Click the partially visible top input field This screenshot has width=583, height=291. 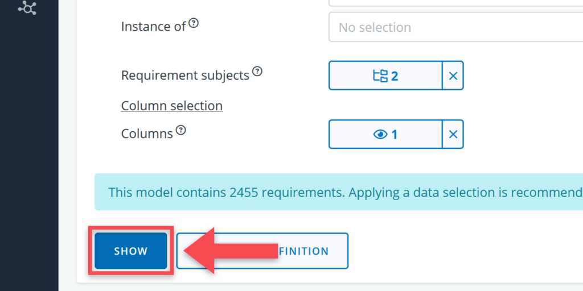455,3
